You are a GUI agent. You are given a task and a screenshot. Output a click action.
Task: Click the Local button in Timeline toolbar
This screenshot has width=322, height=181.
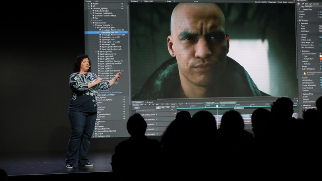[173, 104]
